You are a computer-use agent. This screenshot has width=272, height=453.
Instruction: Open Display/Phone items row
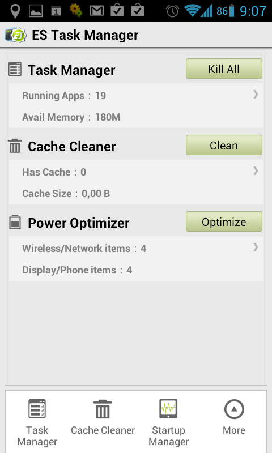point(136,270)
